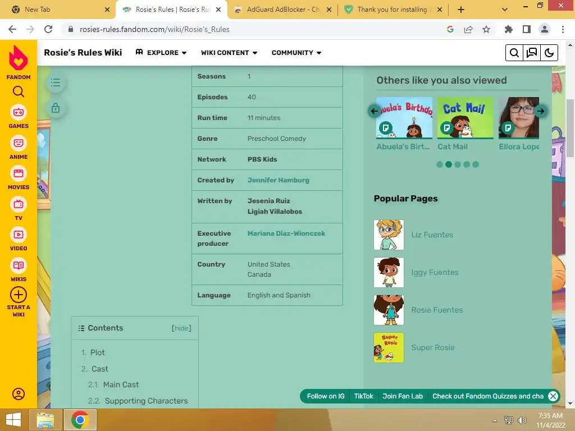Open Cat Mail recommended thumbnail
The height and width of the screenshot is (431, 575).
[466, 118]
